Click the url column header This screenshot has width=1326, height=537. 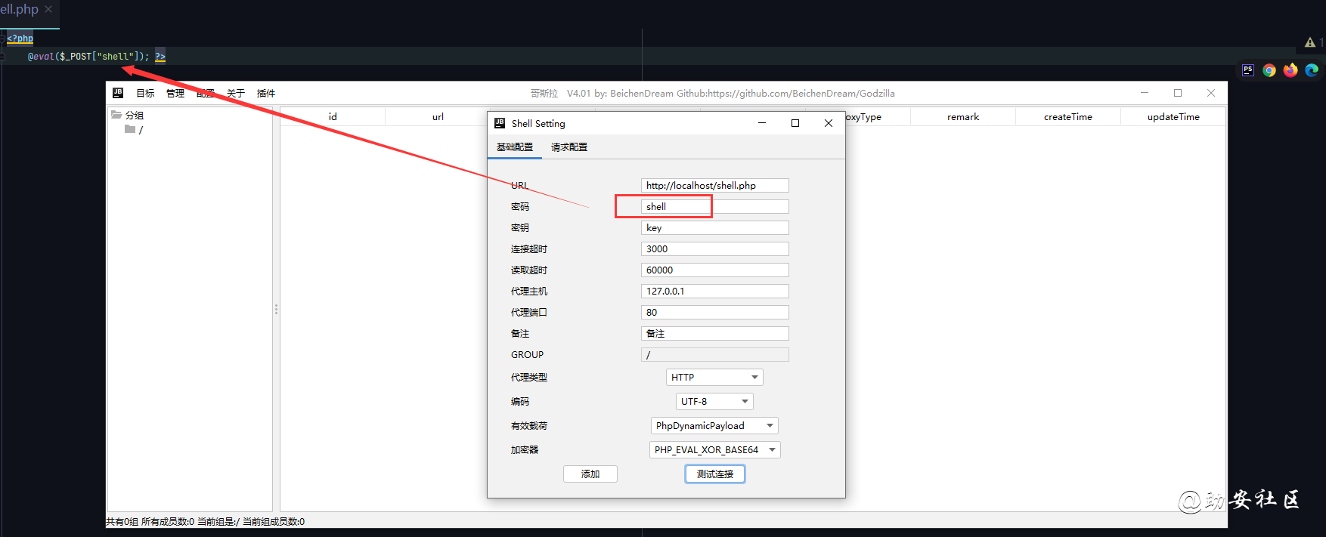[438, 116]
